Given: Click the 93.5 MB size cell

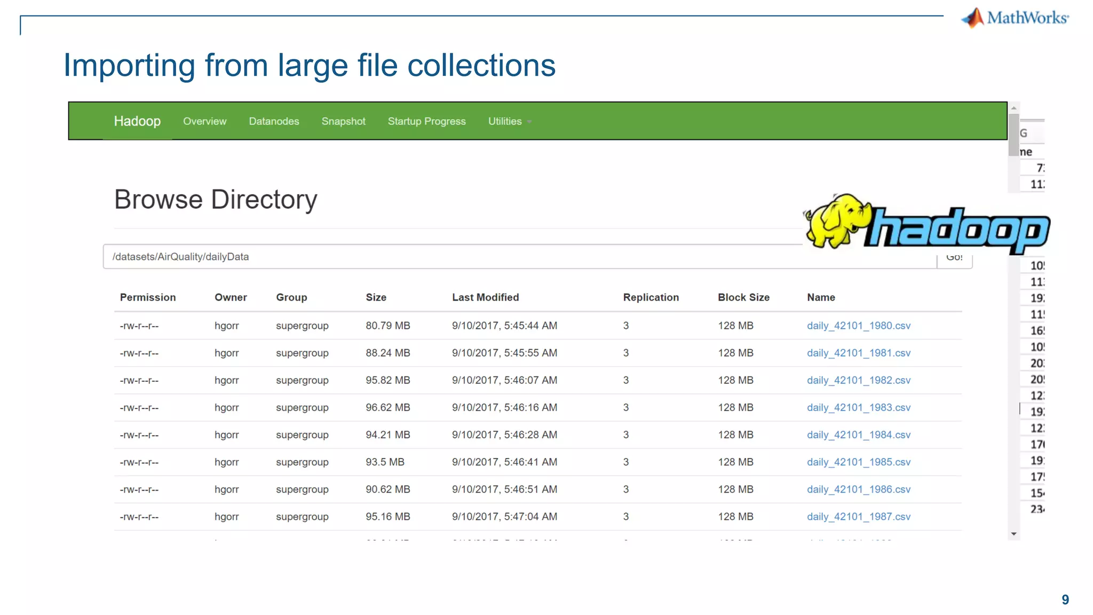Looking at the screenshot, I should (385, 462).
